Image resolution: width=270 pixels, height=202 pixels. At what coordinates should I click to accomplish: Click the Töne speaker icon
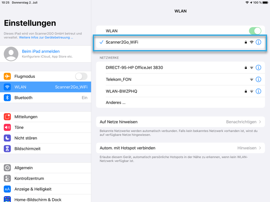[x=7, y=128]
